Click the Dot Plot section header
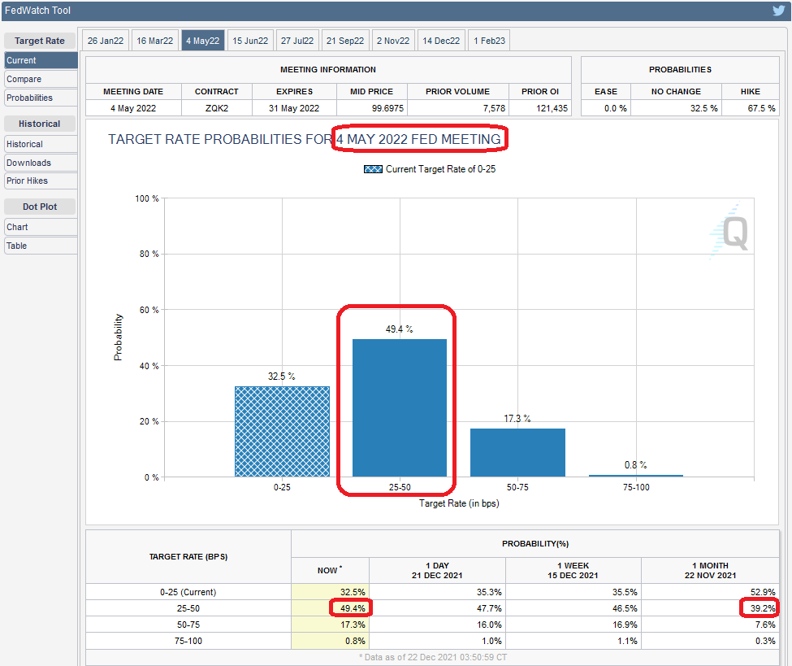The image size is (792, 666). [x=40, y=207]
